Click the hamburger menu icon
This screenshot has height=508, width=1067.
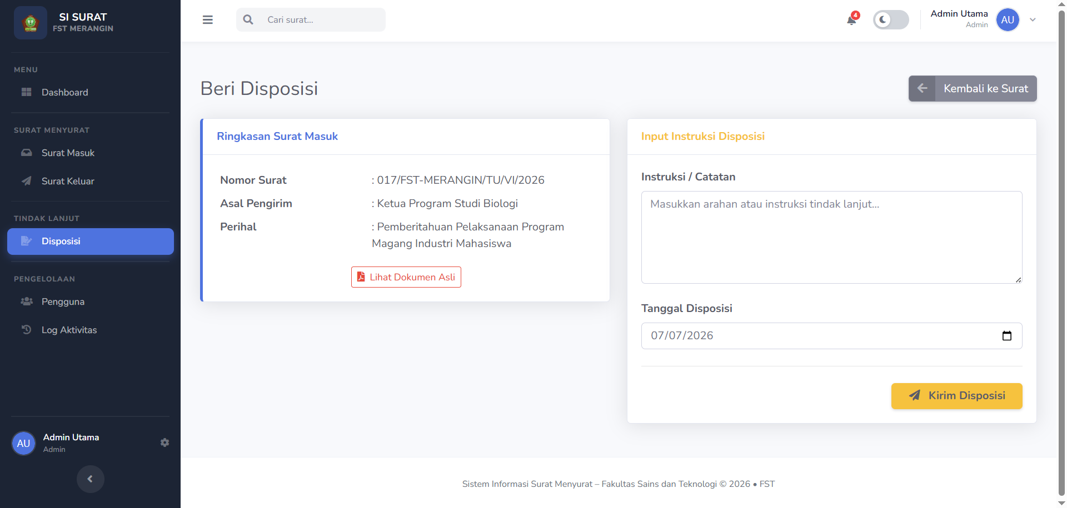(x=208, y=20)
